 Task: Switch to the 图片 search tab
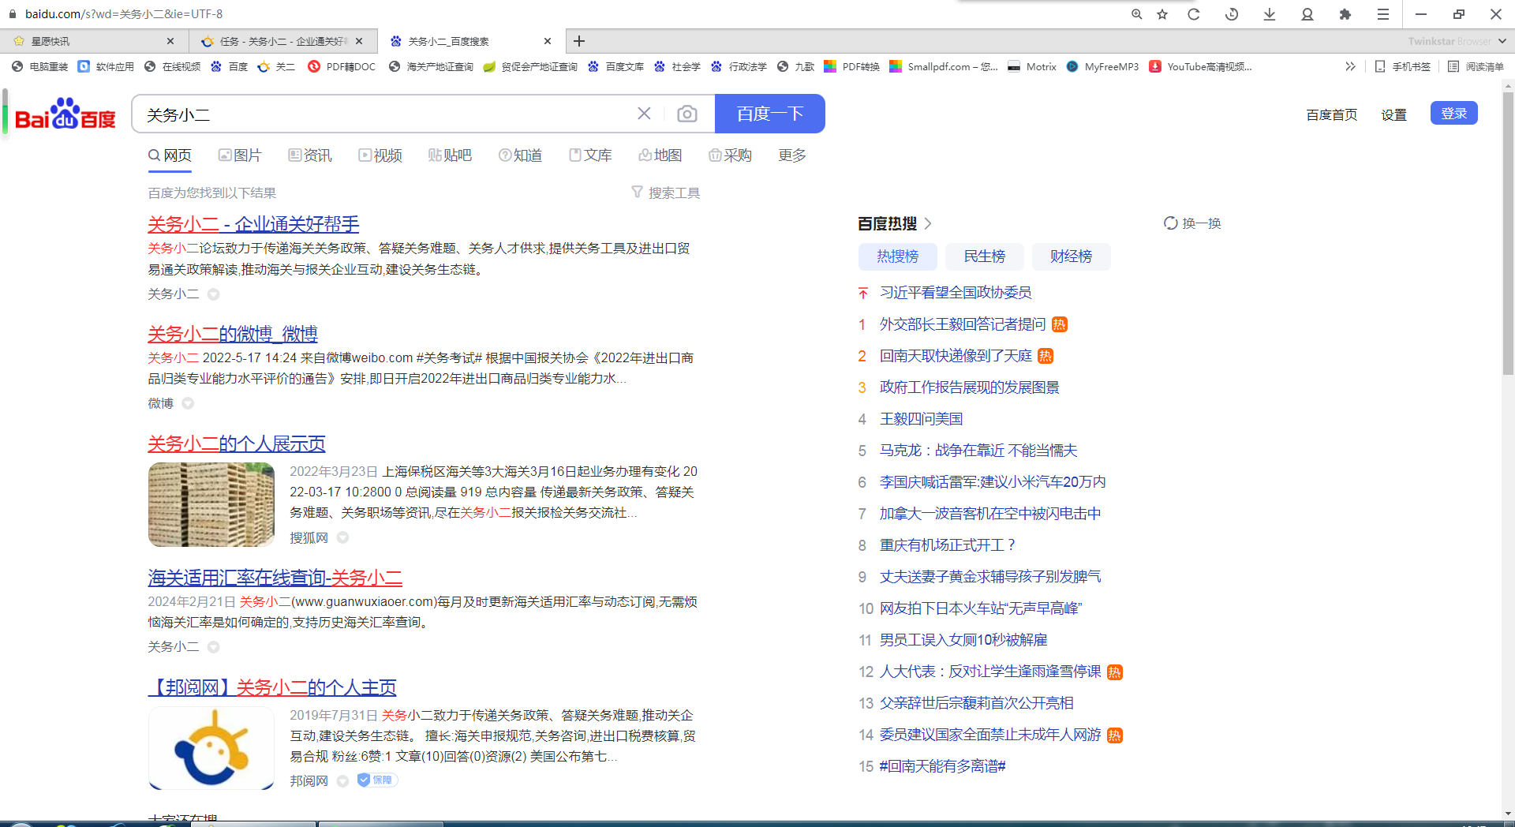[x=240, y=155]
